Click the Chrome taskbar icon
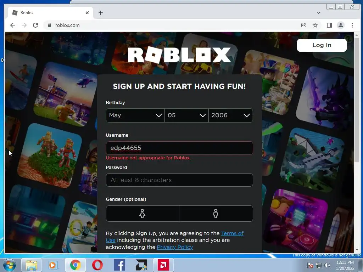The width and height of the screenshot is (363, 272). (75, 265)
